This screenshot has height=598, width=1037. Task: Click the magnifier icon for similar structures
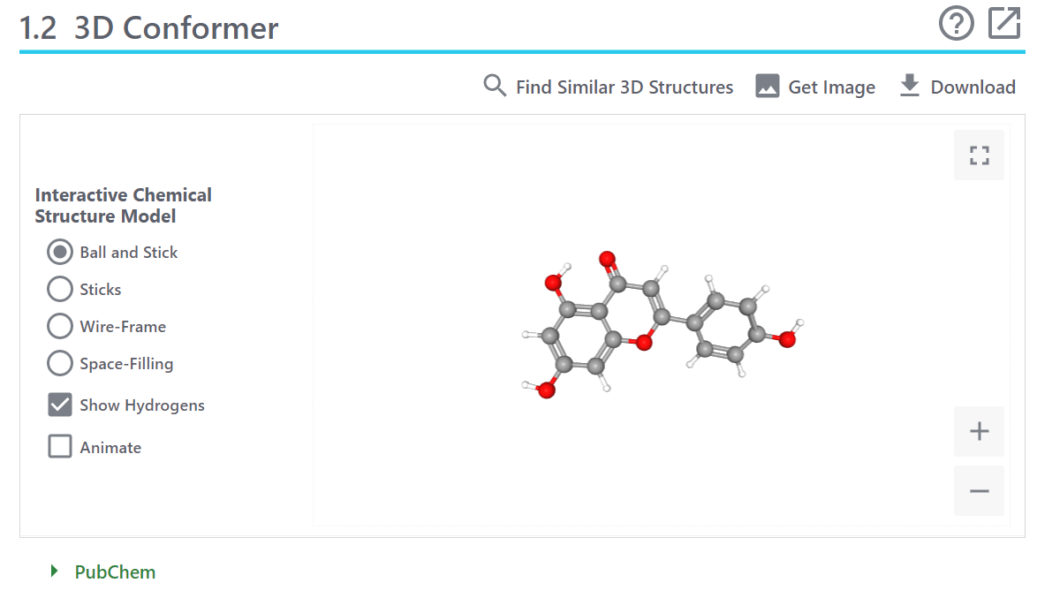coord(495,86)
